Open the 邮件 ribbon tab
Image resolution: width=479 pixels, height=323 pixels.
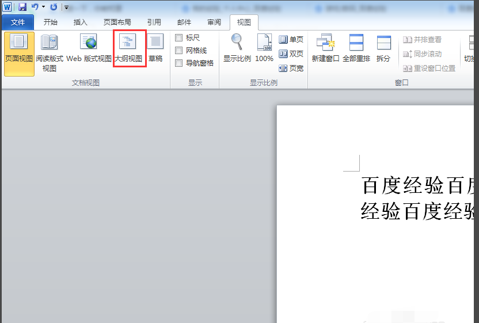pos(184,22)
